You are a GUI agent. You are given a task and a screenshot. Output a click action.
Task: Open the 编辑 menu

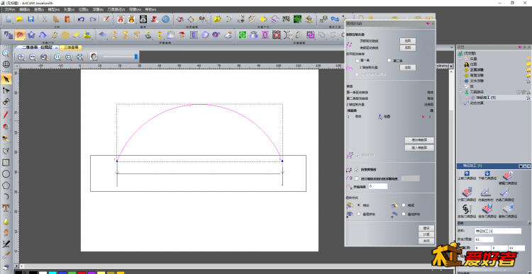(24, 9)
